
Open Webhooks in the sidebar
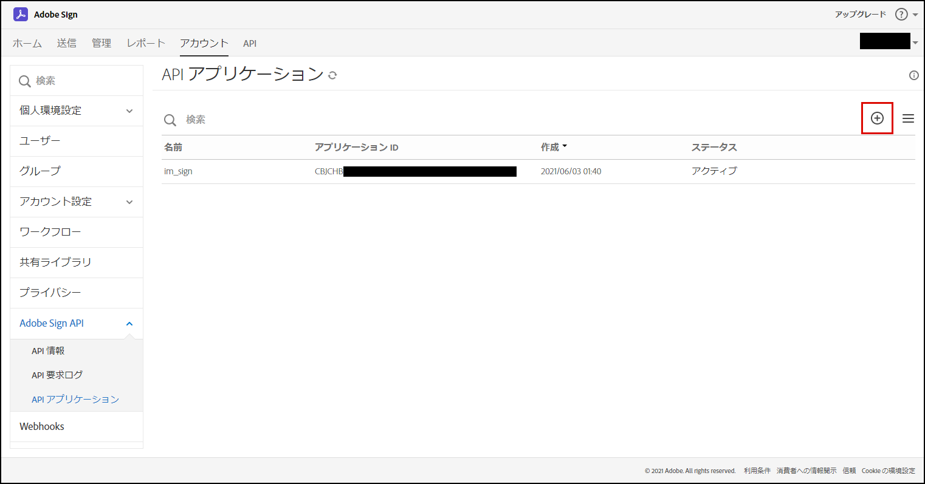point(76,426)
